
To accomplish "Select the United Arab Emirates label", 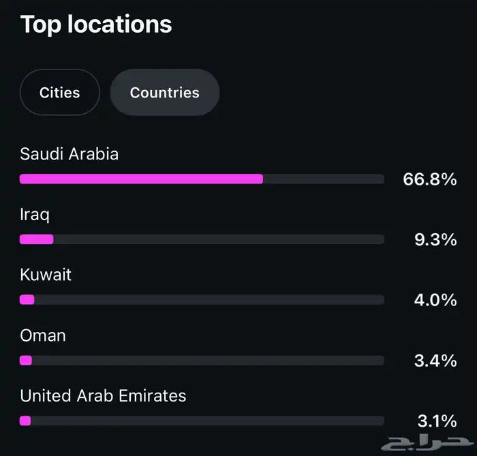I will pos(103,395).
